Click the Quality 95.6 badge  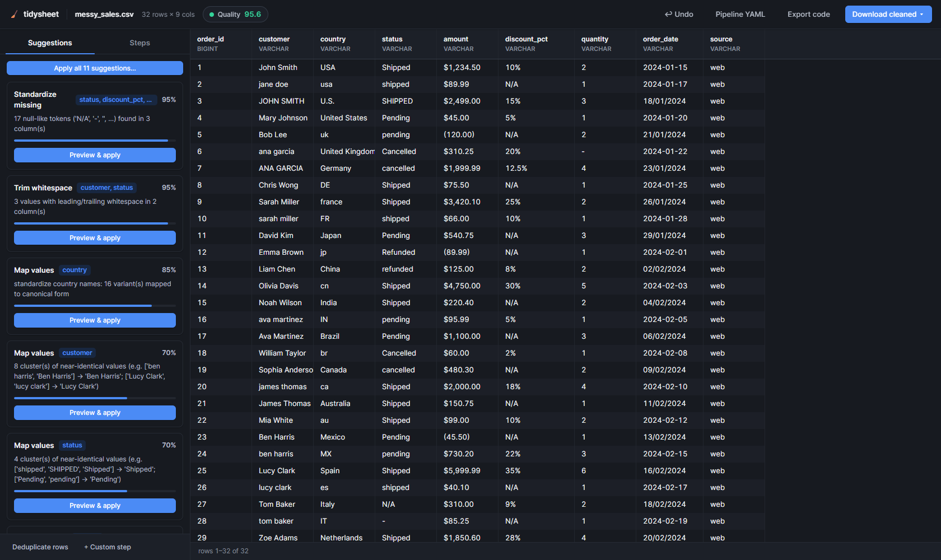point(235,15)
